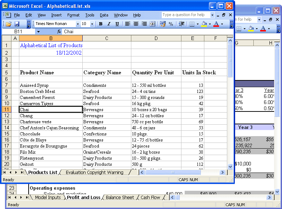The height and width of the screenshot is (209, 282).
Task: Click the Merge and Center icon
Action: pyautogui.click(x=152, y=24)
